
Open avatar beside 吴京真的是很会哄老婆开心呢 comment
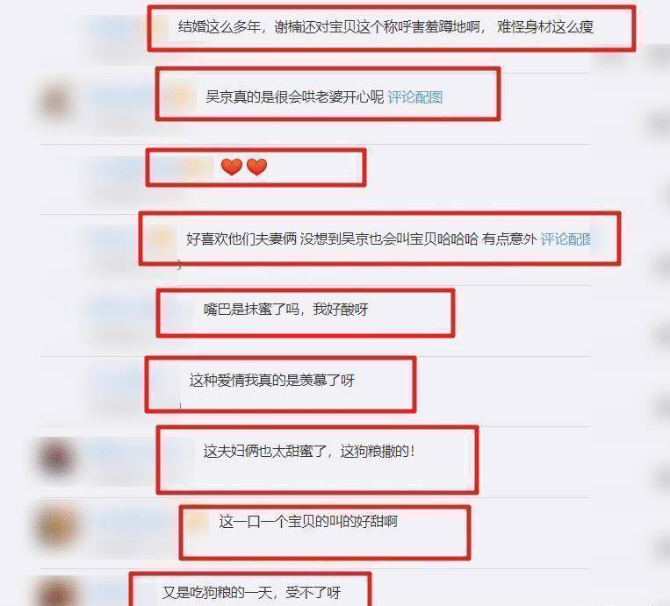(x=56, y=102)
